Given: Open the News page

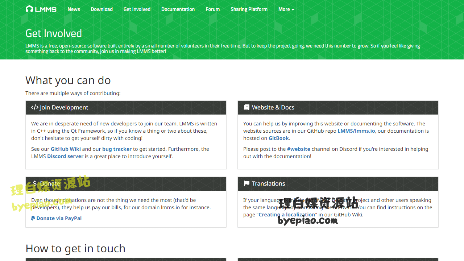Looking at the screenshot, I should (74, 9).
